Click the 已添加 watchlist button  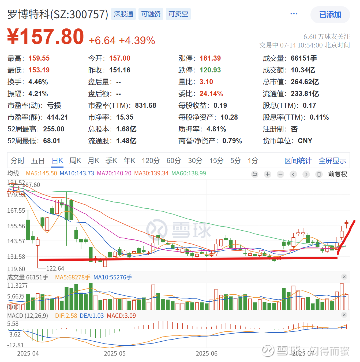[x=330, y=15]
